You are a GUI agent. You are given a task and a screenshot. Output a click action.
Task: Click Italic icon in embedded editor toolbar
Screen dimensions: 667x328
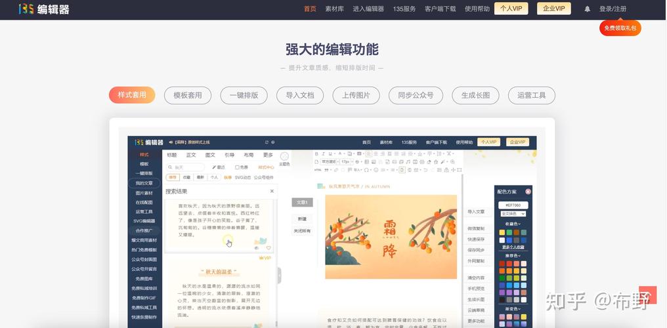pos(323,154)
